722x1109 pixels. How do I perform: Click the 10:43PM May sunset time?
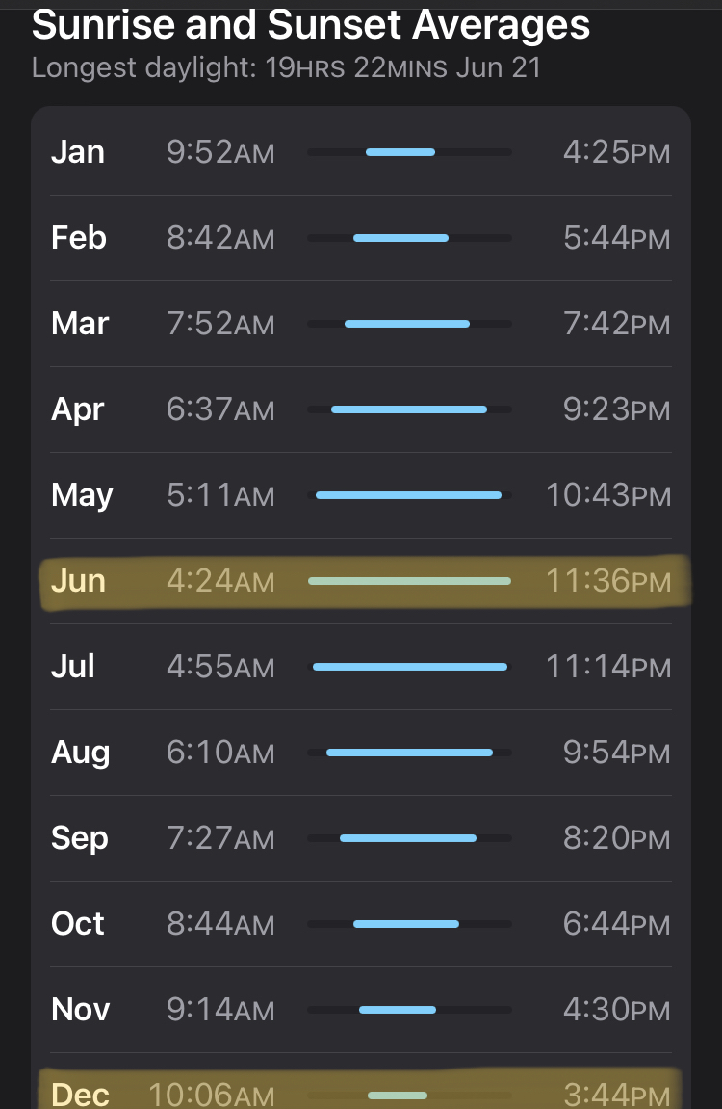click(x=607, y=495)
